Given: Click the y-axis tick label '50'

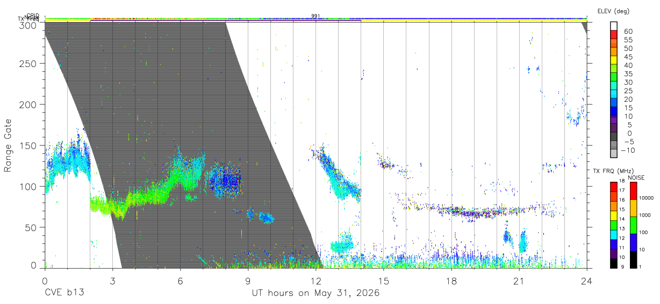Looking at the screenshot, I should [30, 227].
